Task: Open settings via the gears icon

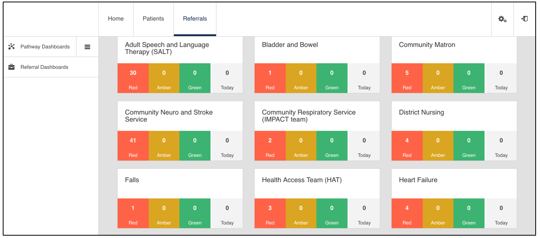Action: [502, 19]
